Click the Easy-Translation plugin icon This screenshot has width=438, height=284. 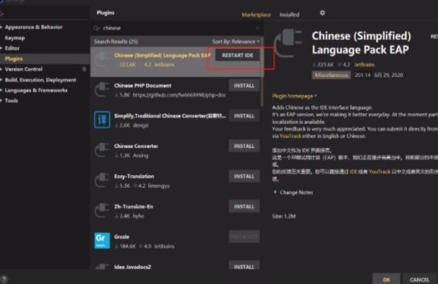click(x=102, y=180)
